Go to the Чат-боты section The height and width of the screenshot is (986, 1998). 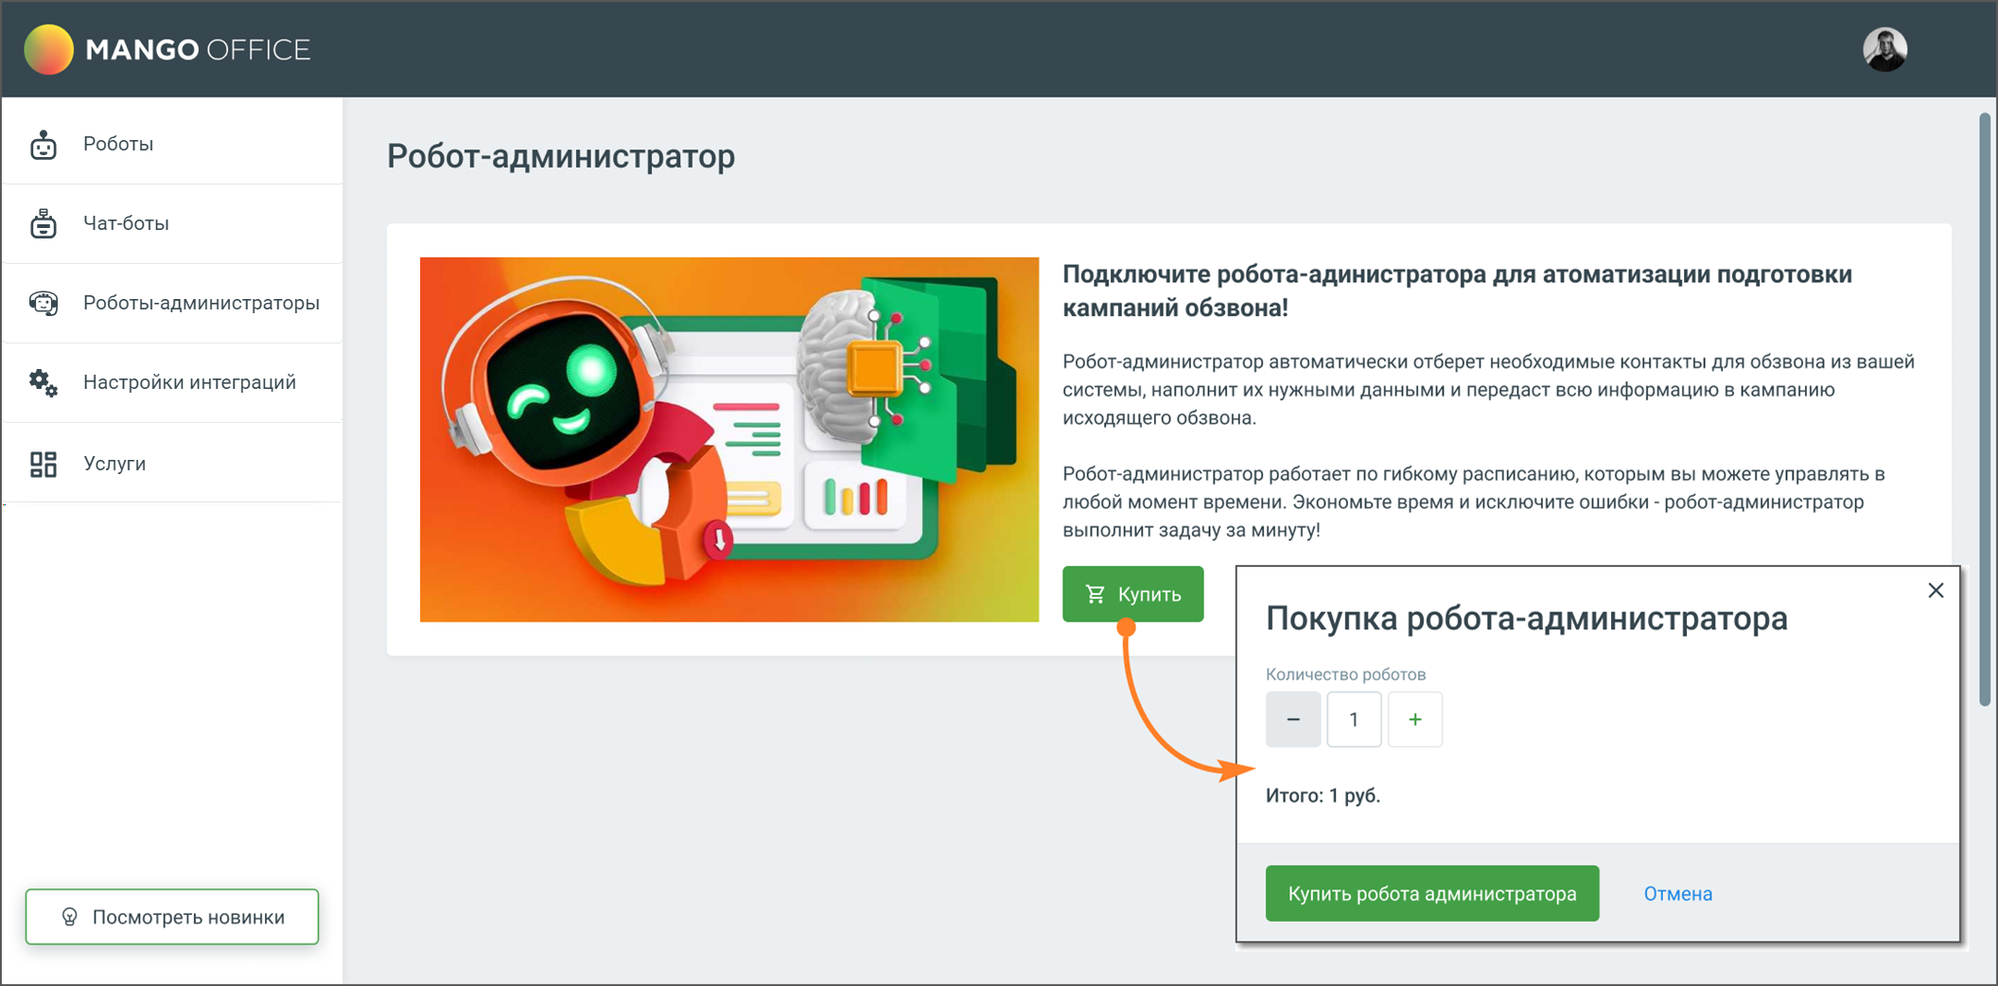click(172, 223)
